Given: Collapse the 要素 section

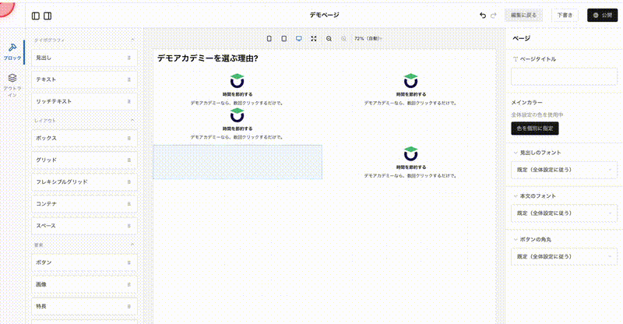Looking at the screenshot, I should [x=132, y=245].
